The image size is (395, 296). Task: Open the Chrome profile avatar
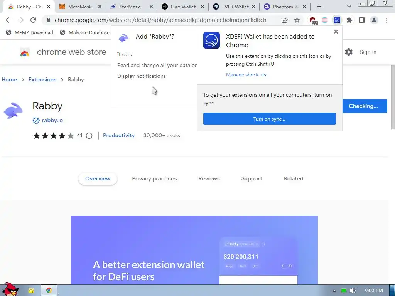(374, 20)
